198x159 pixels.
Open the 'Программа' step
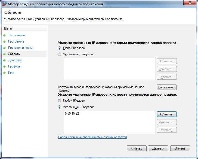tap(16, 41)
